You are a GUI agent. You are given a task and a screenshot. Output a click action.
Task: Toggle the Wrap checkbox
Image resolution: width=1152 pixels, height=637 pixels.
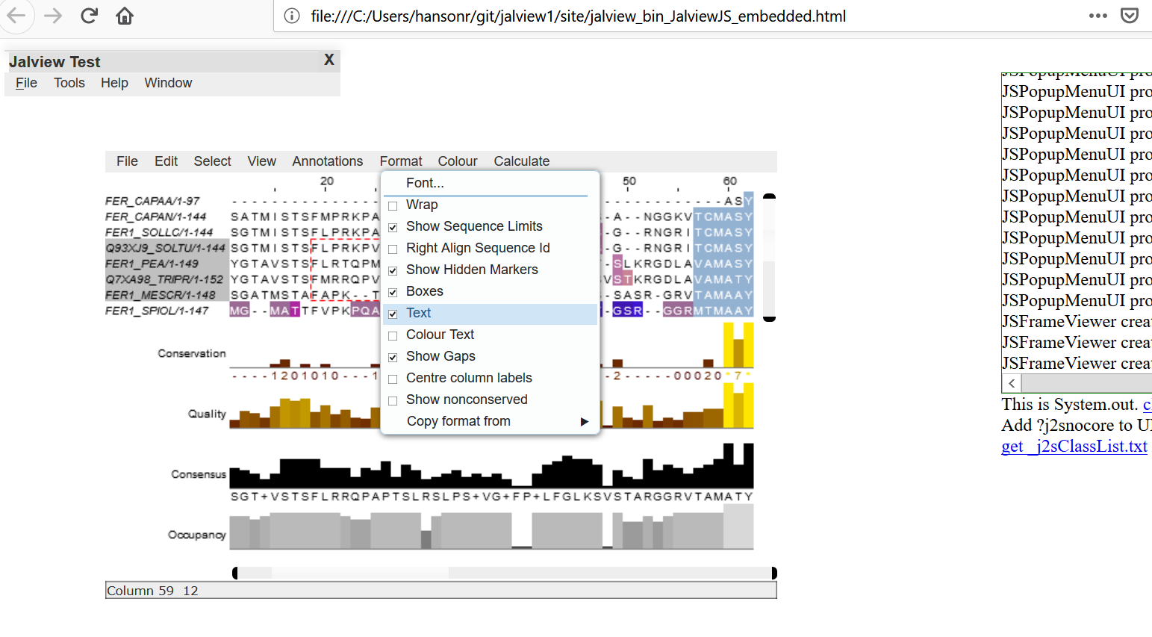393,206
